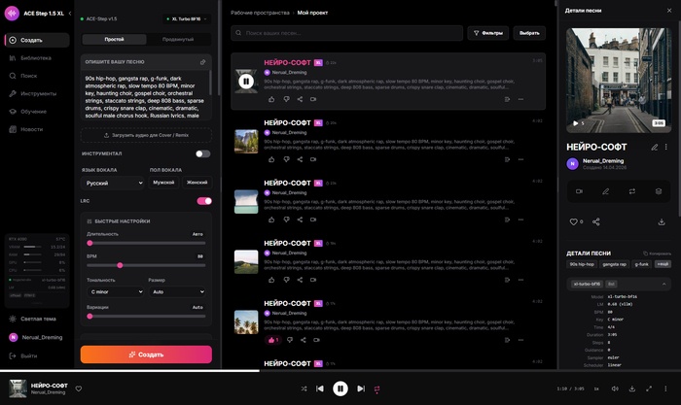Click video icon in song details actions
This screenshot has height=405, width=681.
coord(580,191)
